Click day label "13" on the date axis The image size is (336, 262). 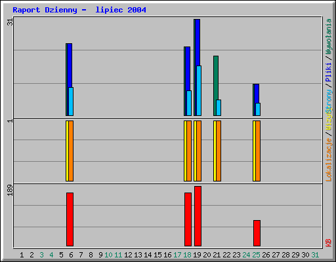[138, 255]
